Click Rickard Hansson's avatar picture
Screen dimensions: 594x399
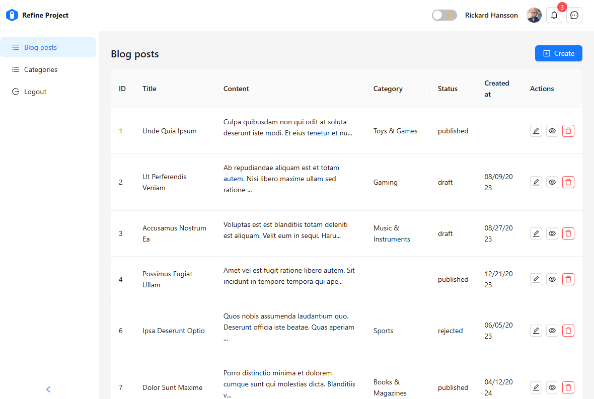click(534, 15)
